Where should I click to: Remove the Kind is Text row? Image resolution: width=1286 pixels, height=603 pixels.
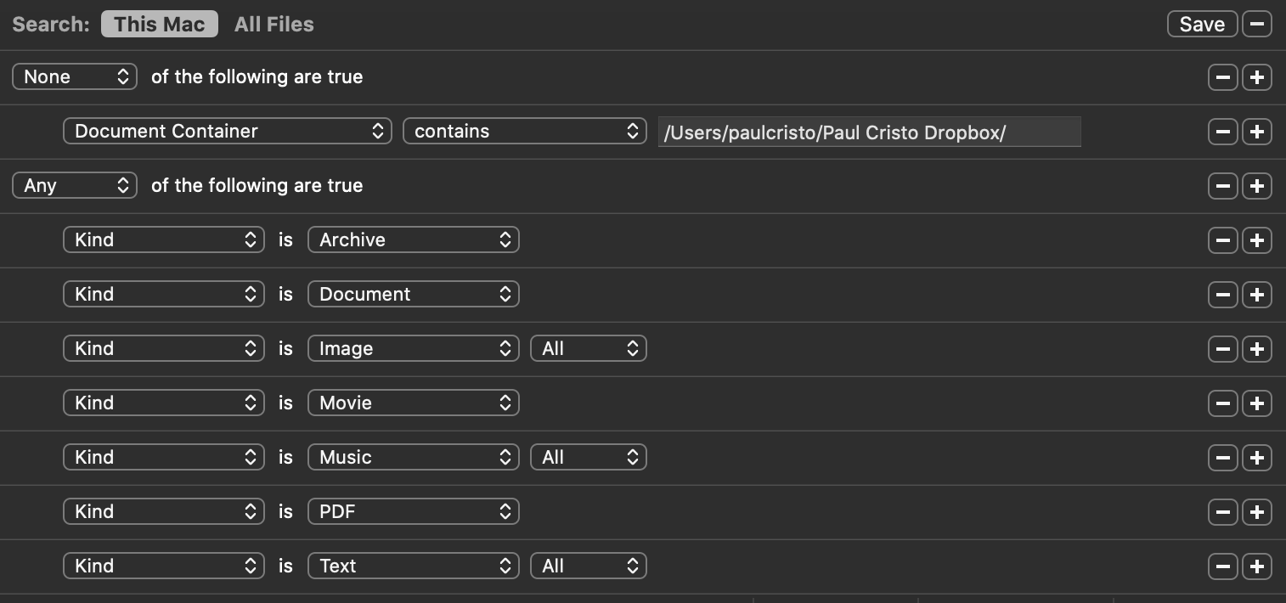(1222, 566)
